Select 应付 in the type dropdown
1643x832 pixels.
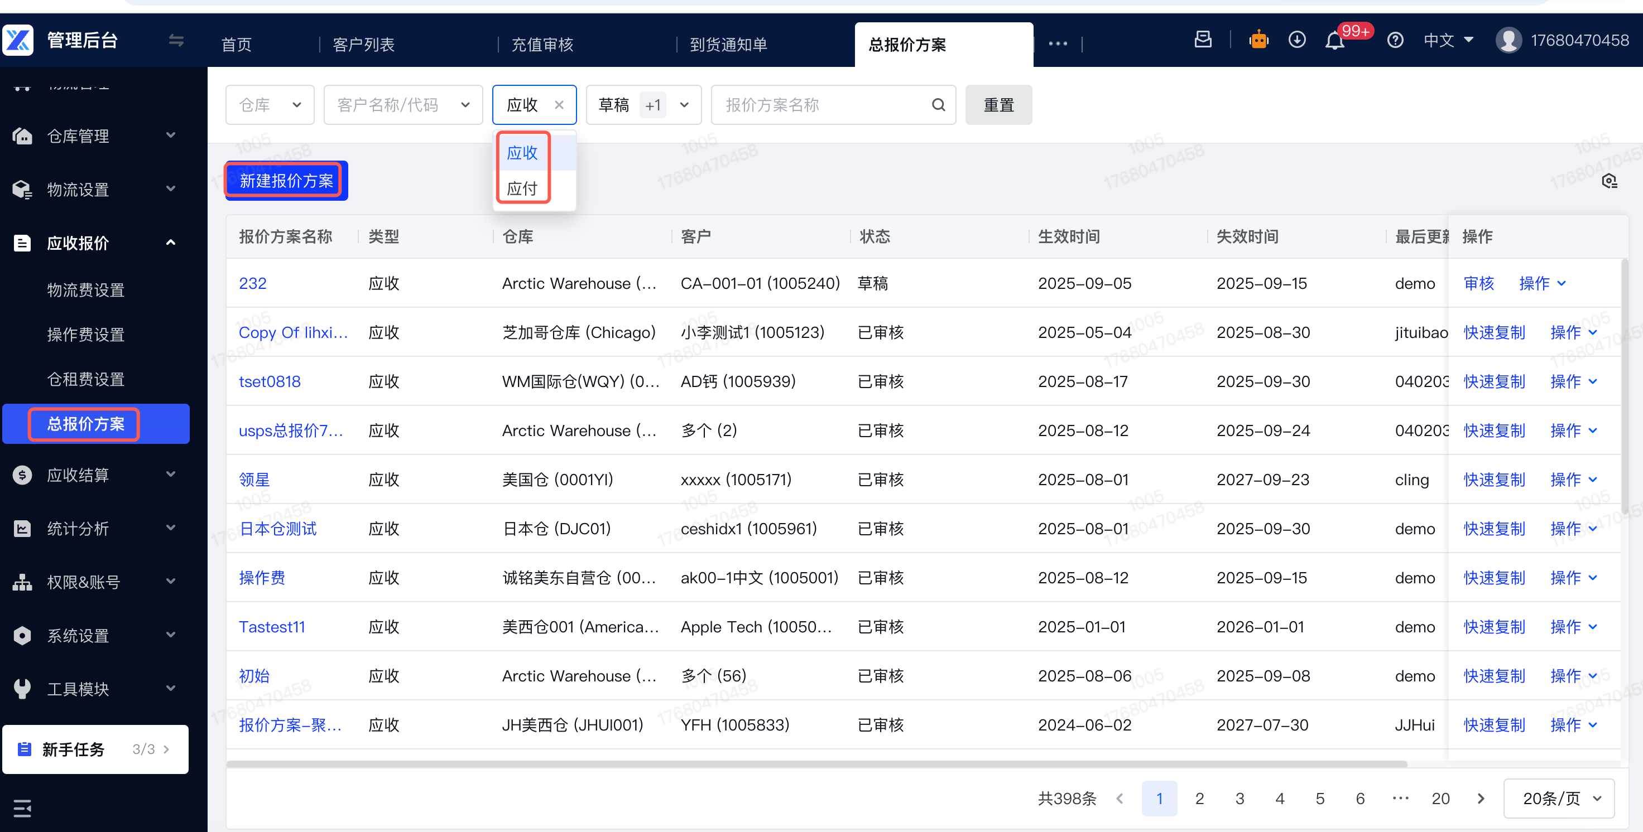522,188
